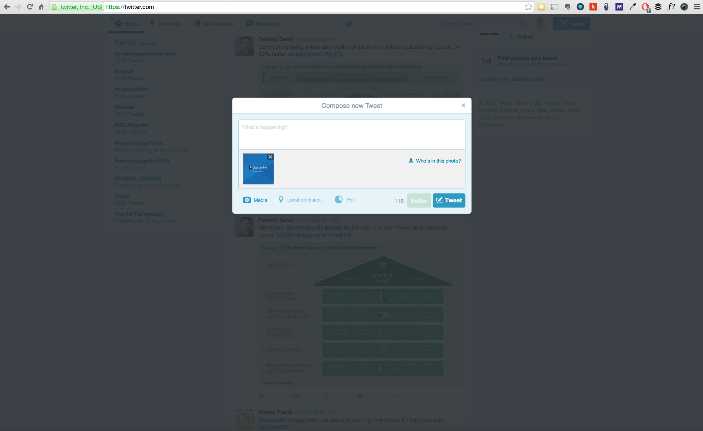Open Connect other address books link
The width and height of the screenshot is (703, 431).
click(511, 79)
